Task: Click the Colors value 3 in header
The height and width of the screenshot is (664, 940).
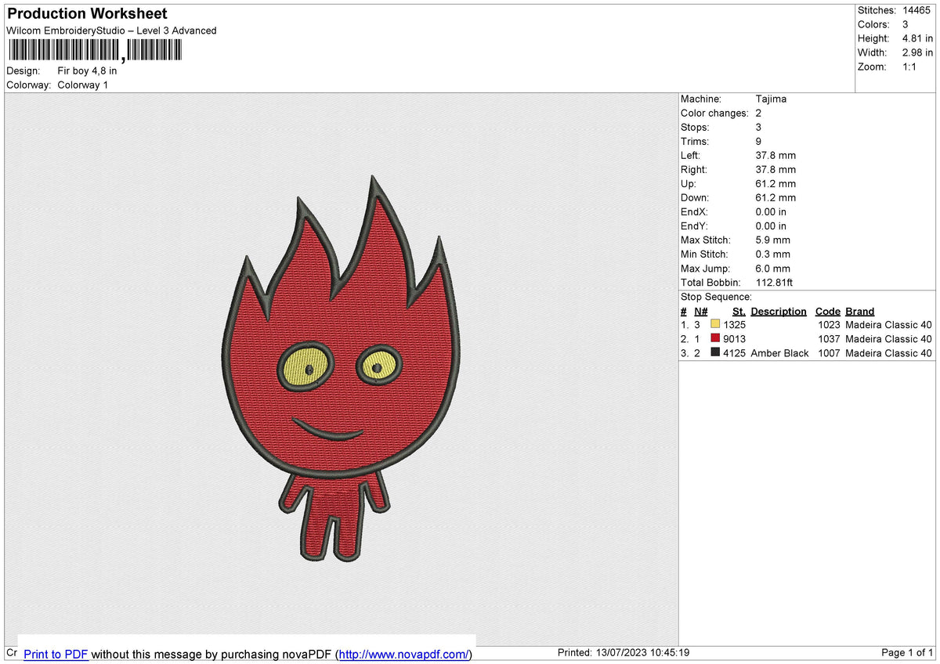Action: (x=906, y=24)
